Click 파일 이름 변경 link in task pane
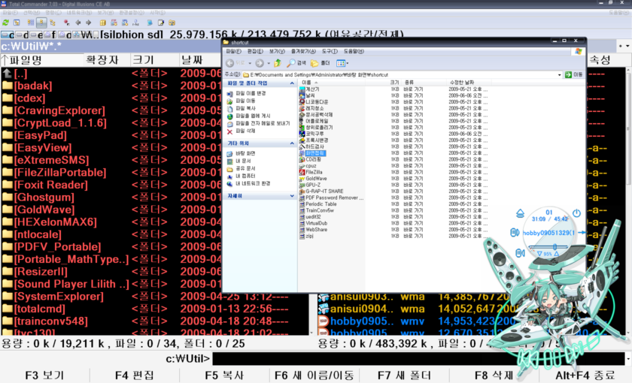Image resolution: width=632 pixels, height=383 pixels. pos(251,93)
